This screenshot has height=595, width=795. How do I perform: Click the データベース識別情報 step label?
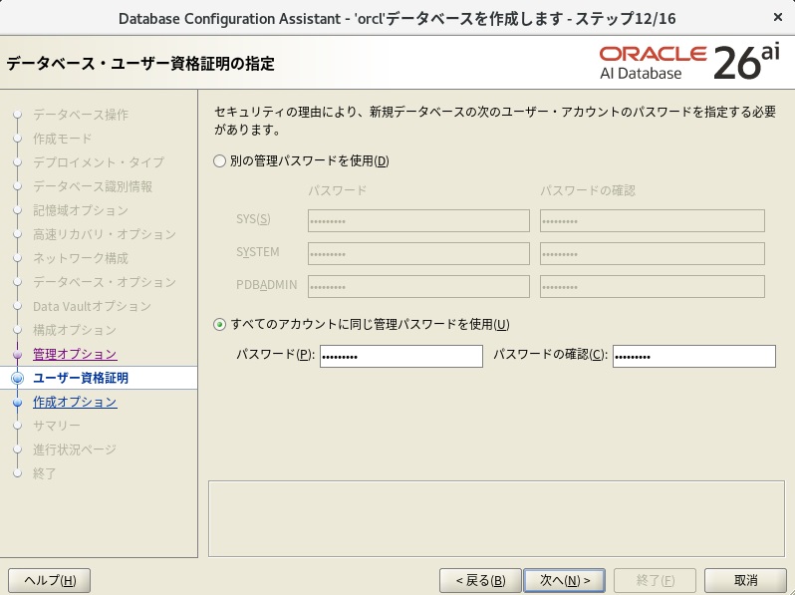[93, 186]
